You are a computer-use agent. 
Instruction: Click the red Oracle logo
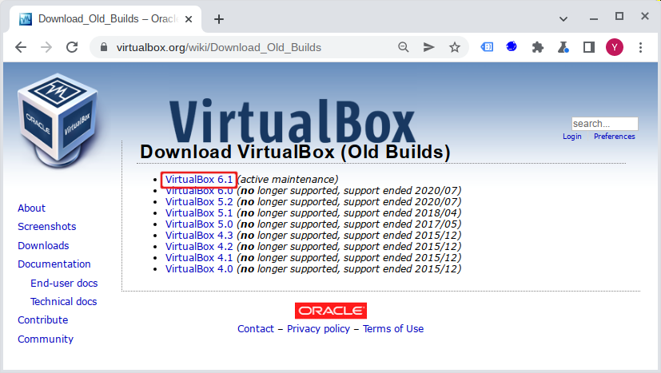[331, 311]
